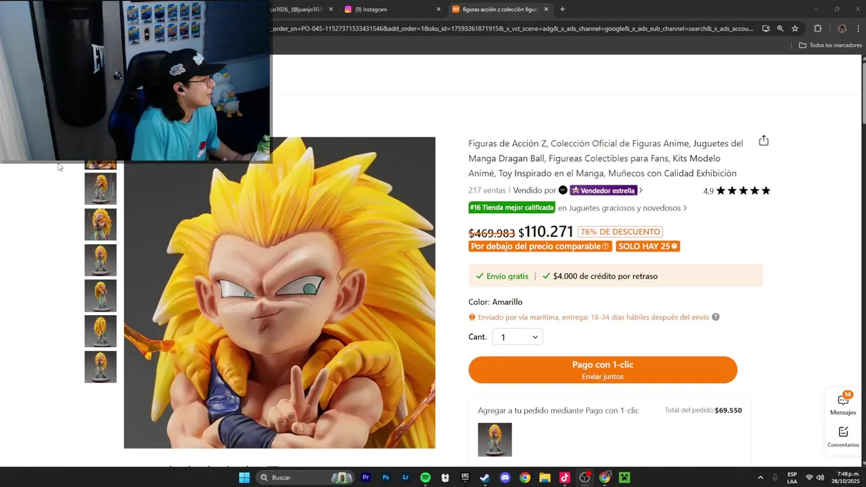This screenshot has height=487, width=866.
Task: Click the info icon on 'SOLO HAY 25' badge
Action: point(675,246)
